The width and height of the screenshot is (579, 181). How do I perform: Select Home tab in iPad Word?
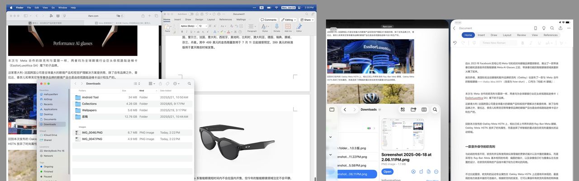tap(468, 35)
